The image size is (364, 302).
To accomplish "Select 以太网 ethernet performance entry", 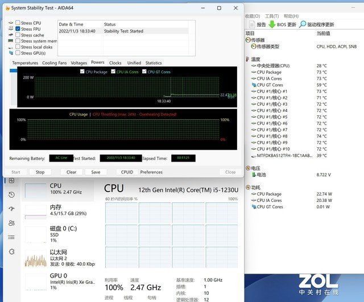I will coord(58,258).
